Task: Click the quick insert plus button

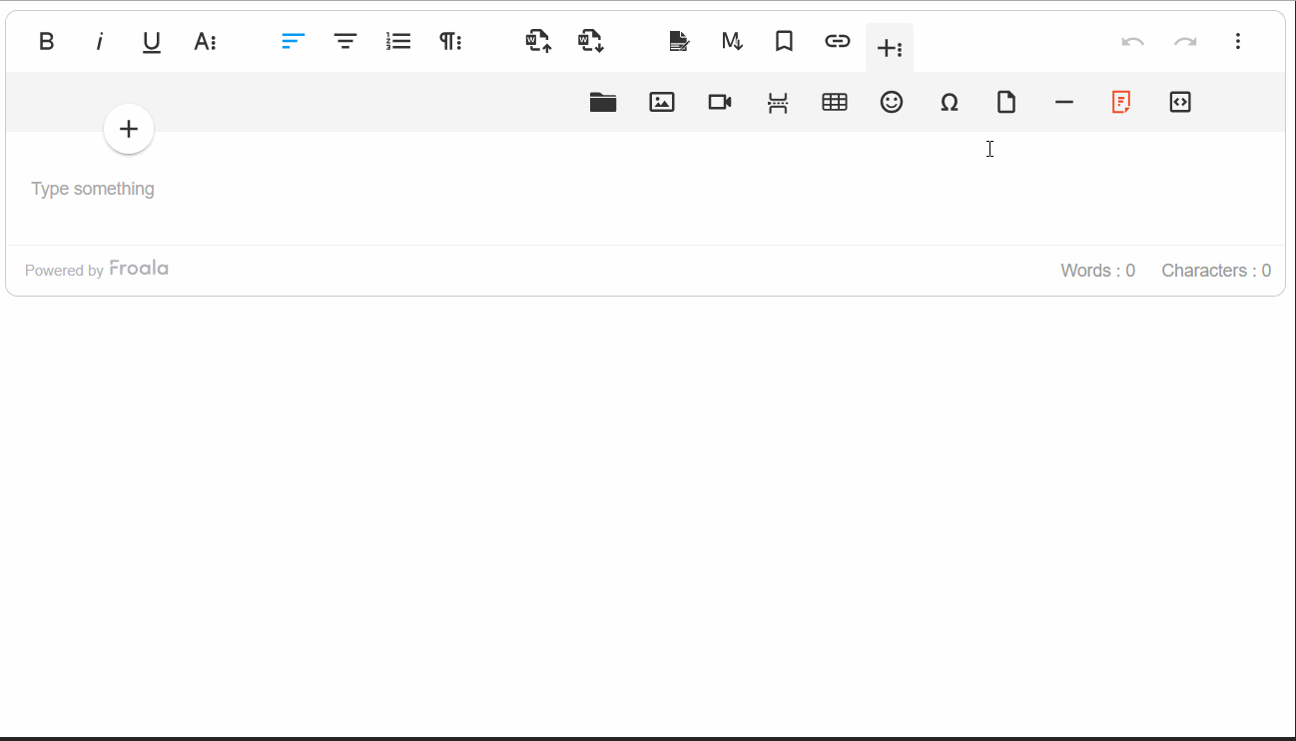Action: click(129, 129)
